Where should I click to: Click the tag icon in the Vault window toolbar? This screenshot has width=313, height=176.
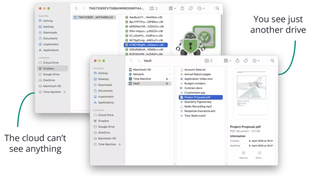tap(246, 61)
